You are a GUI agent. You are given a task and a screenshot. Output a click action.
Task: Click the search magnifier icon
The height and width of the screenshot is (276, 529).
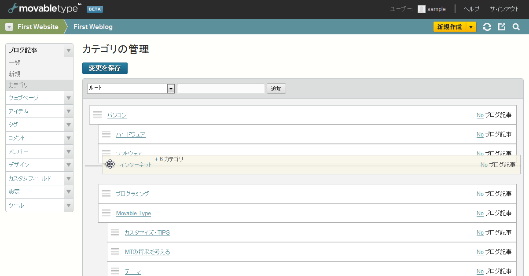[x=516, y=27]
